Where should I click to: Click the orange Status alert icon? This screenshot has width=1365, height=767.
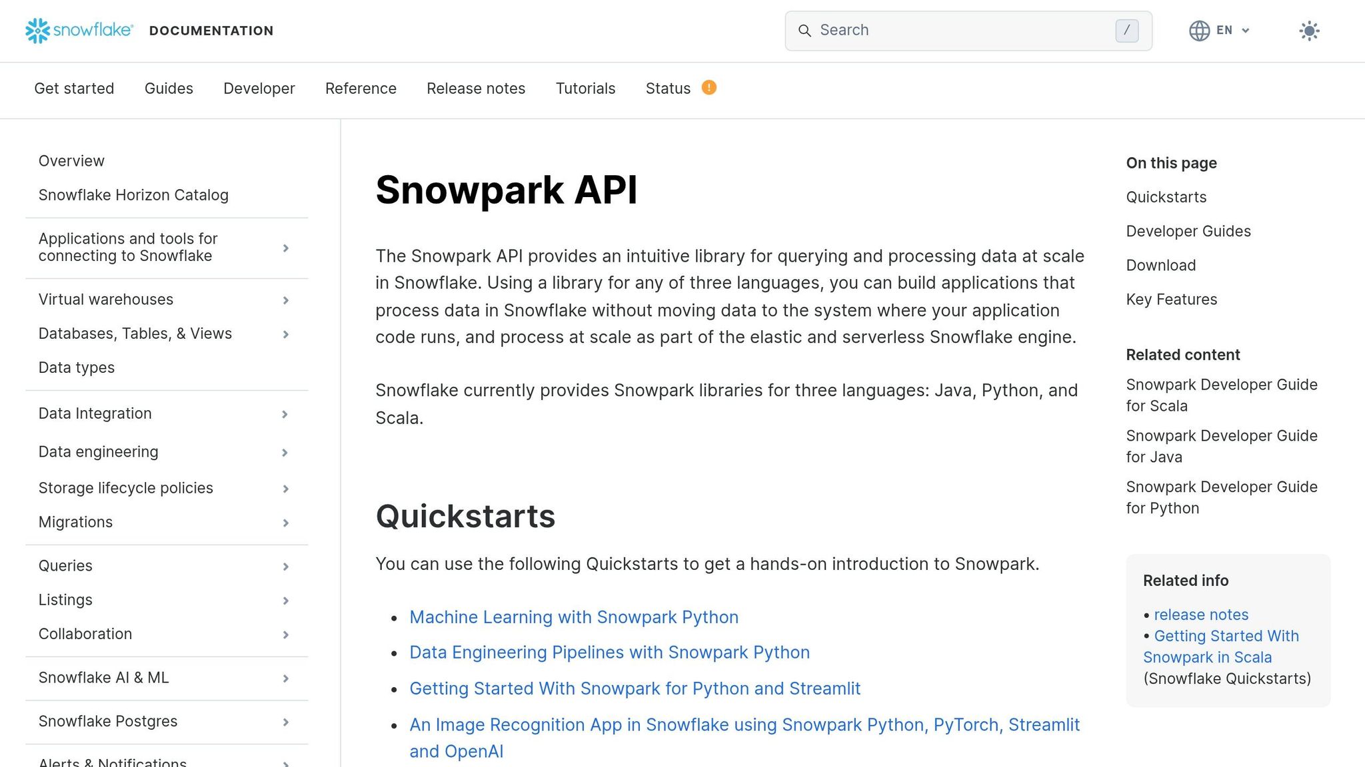pyautogui.click(x=708, y=87)
